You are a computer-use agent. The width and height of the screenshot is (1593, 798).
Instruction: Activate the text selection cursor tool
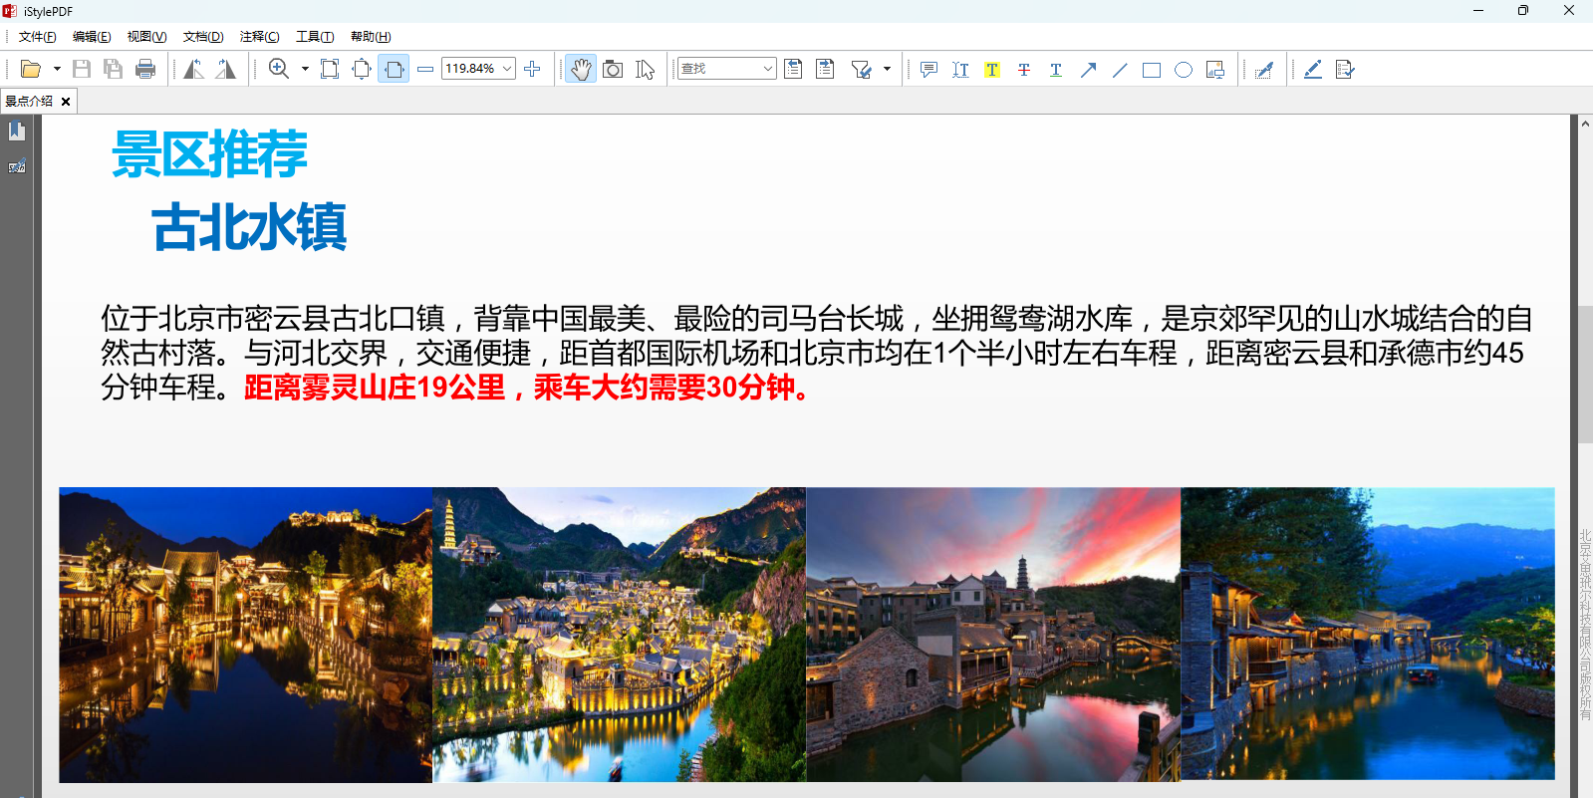tap(646, 69)
